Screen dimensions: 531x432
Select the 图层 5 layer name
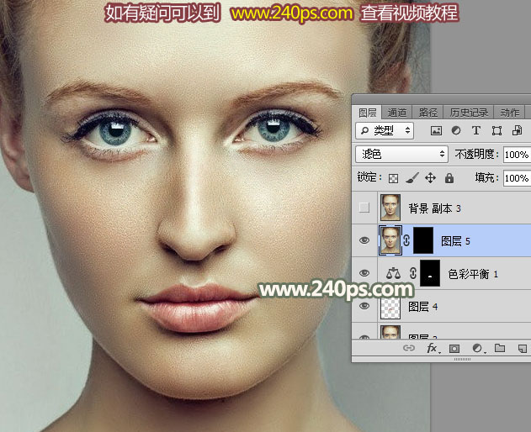pyautogui.click(x=455, y=241)
